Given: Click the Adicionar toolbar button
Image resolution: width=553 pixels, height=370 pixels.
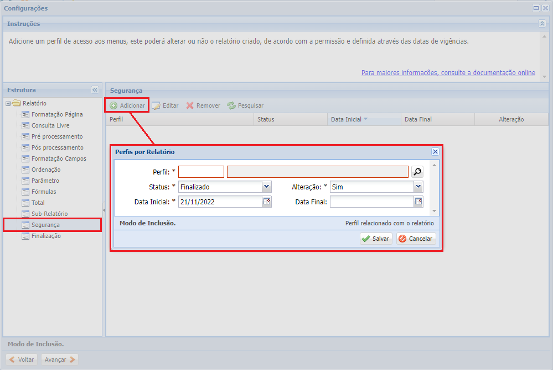Looking at the screenshot, I should [x=127, y=105].
